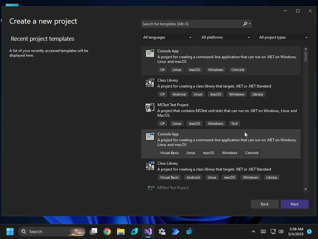Open the All platforms dropdown

point(225,37)
